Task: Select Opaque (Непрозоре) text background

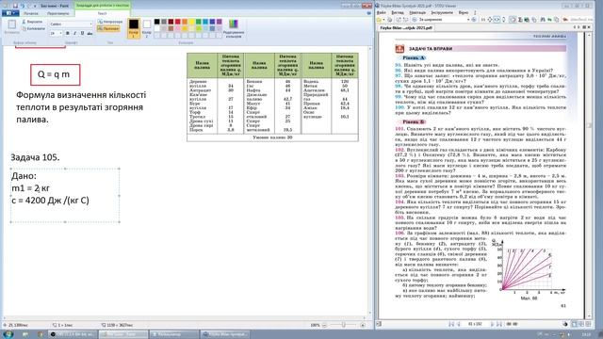Action: 109,22
